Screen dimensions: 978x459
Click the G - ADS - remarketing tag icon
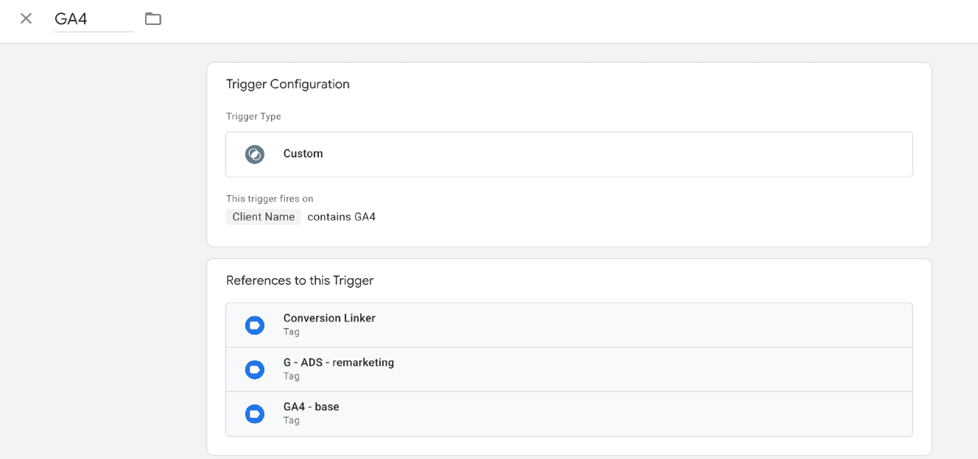click(x=255, y=369)
